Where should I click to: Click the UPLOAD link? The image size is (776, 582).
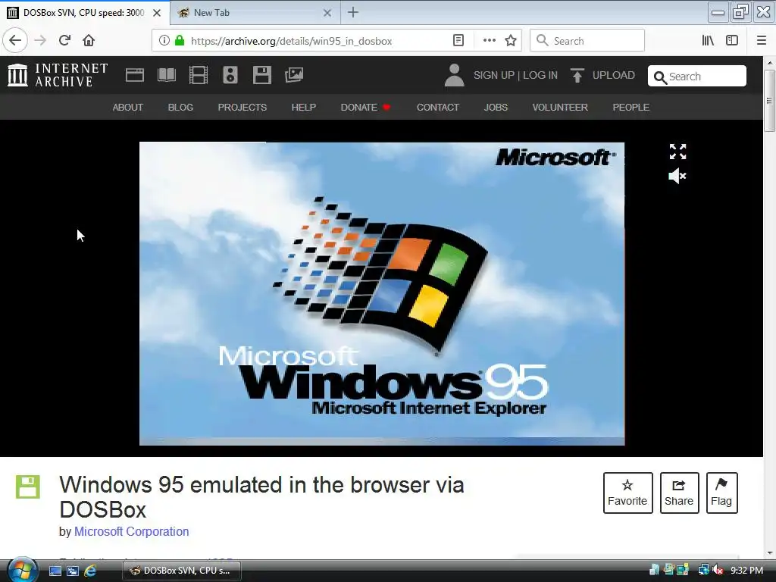tap(614, 75)
